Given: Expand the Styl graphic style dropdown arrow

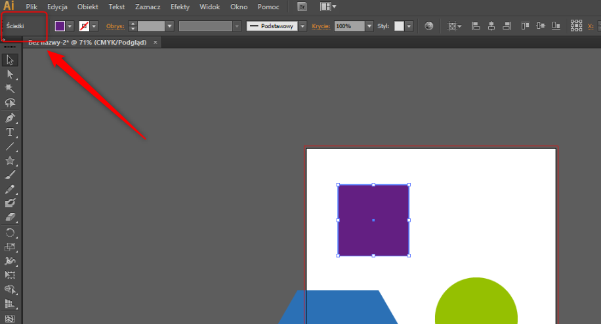Looking at the screenshot, I should (x=409, y=26).
